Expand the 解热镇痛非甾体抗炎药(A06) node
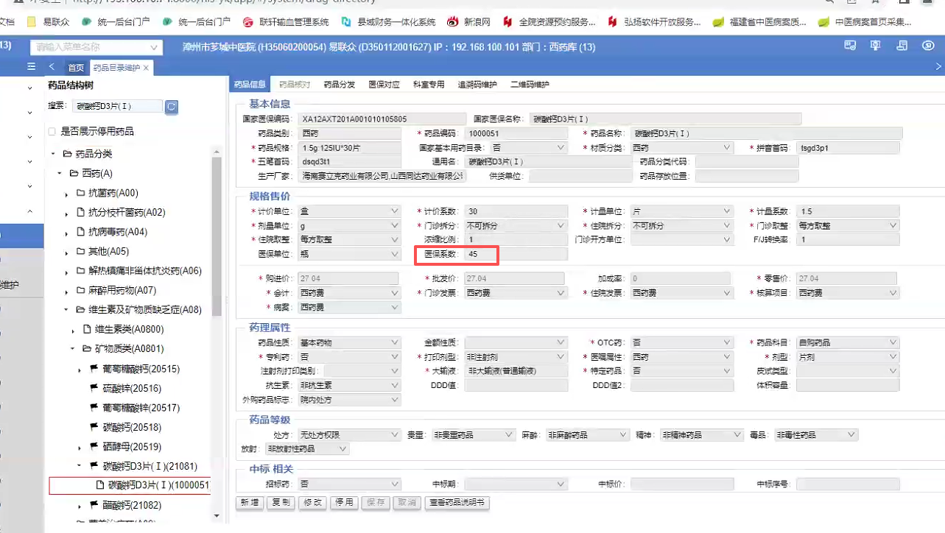 (66, 271)
